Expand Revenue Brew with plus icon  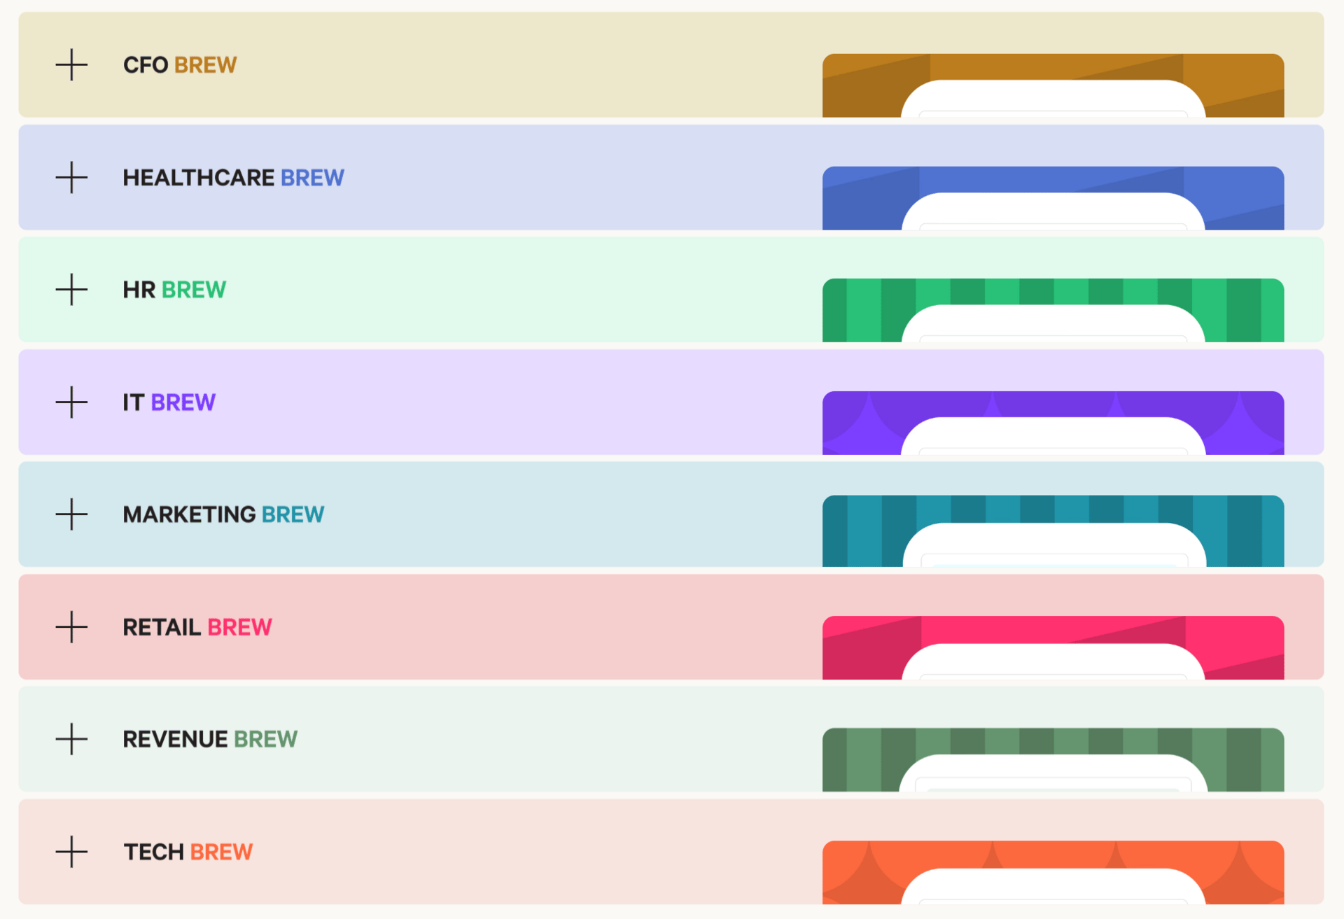point(71,739)
